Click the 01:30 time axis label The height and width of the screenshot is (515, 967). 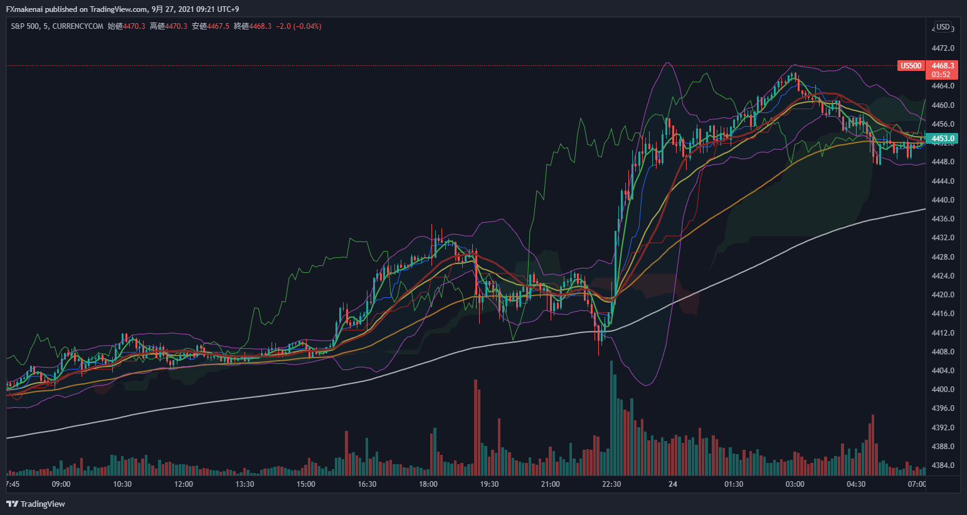(734, 484)
